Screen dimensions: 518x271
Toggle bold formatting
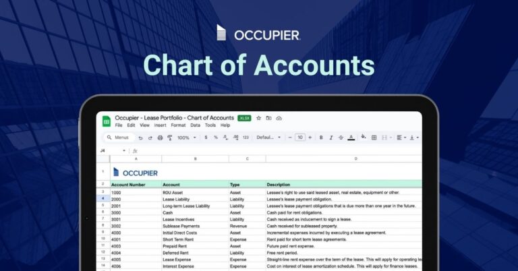tap(321, 138)
